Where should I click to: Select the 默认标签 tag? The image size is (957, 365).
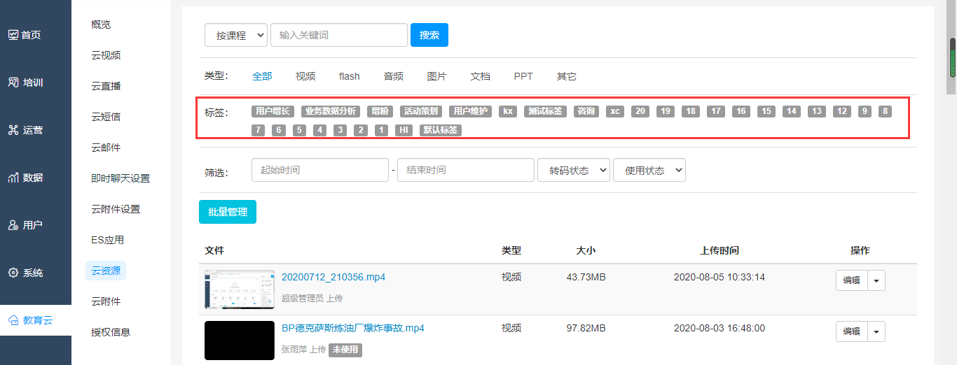(441, 130)
